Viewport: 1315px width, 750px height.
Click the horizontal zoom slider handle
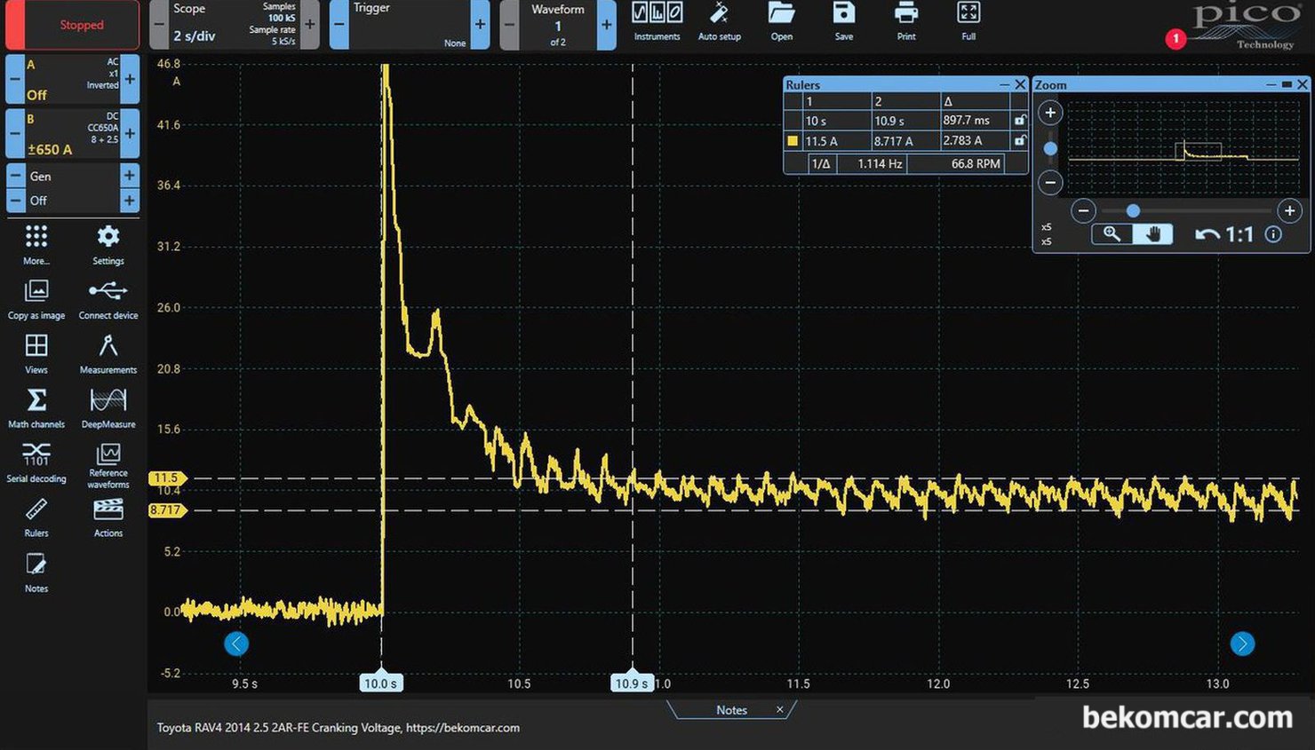pyautogui.click(x=1133, y=210)
